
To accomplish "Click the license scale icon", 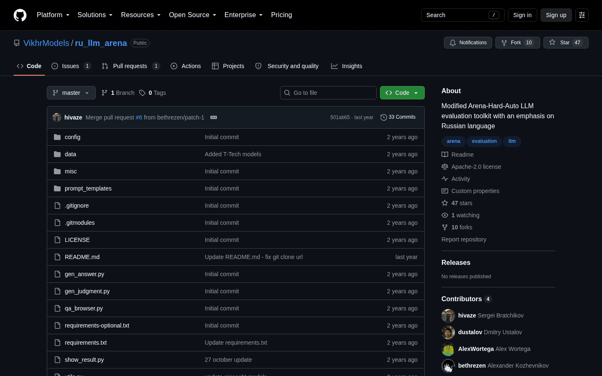I will (x=445, y=167).
